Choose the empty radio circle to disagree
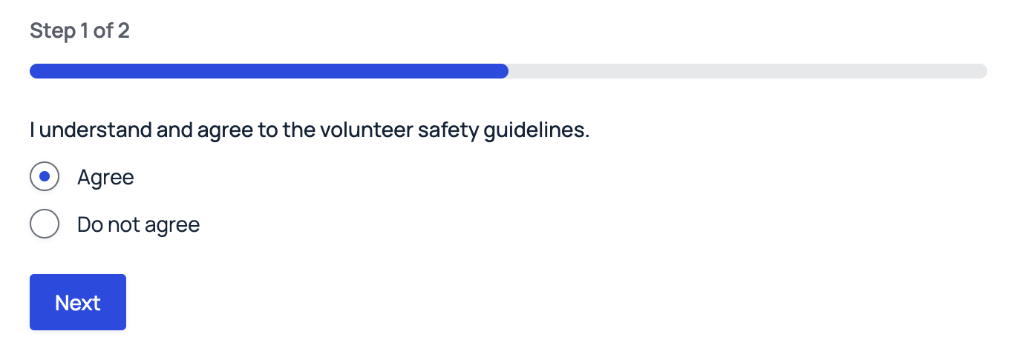The image size is (1017, 354). [45, 224]
